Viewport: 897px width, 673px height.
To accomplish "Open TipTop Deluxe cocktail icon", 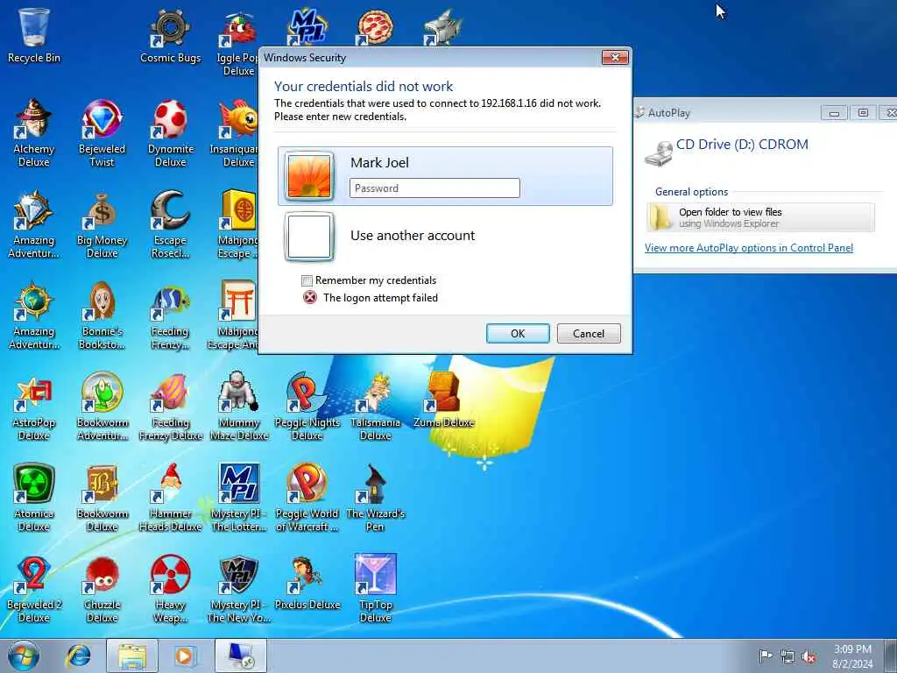I will click(375, 588).
